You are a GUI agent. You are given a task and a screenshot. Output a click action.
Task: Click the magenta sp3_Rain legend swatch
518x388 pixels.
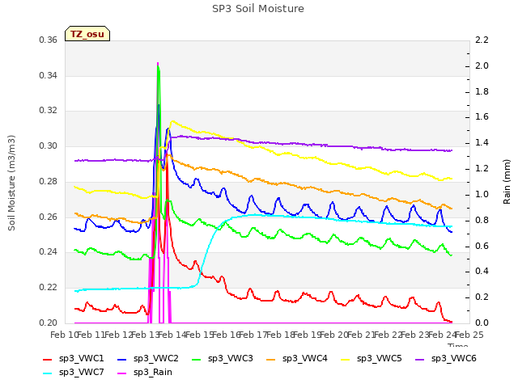tap(122, 373)
